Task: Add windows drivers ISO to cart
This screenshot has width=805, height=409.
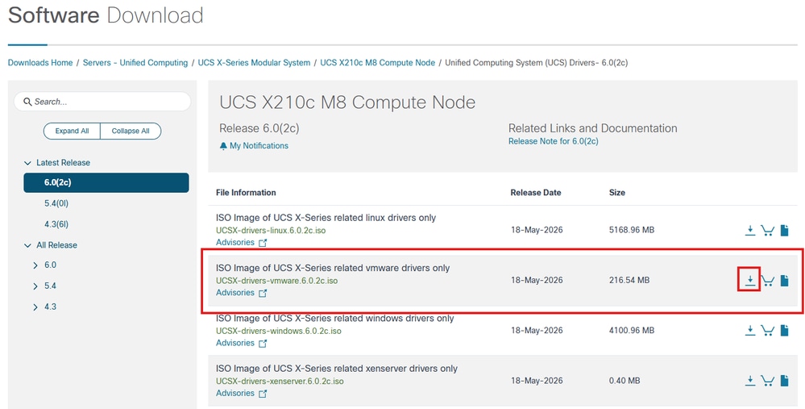Action: click(767, 331)
